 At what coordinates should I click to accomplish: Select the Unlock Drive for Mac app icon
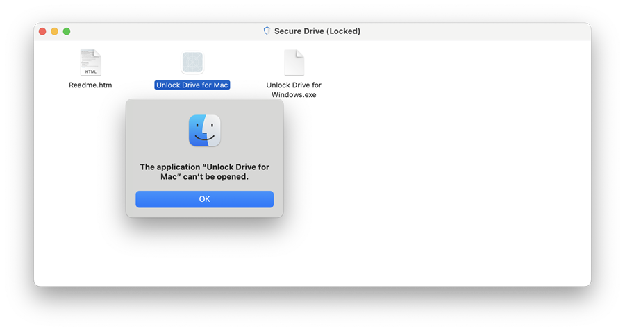192,62
